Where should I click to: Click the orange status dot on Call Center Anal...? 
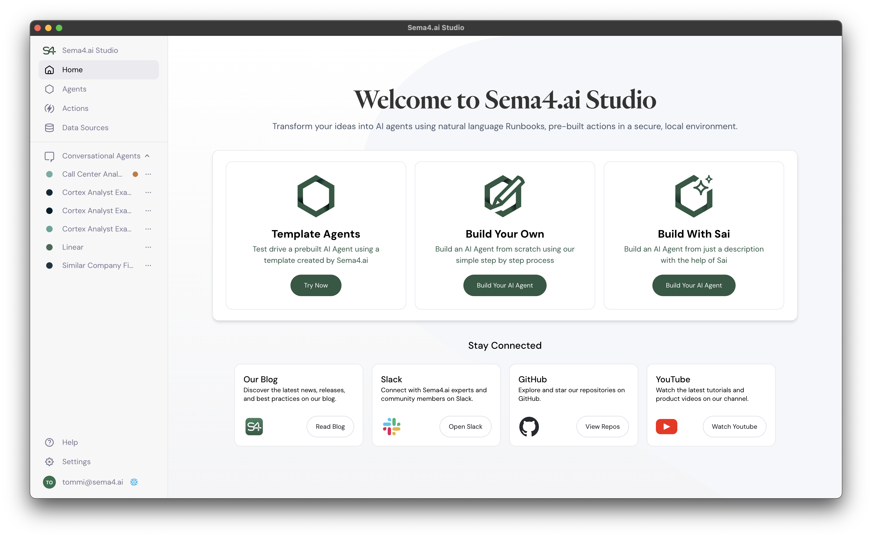tap(135, 174)
